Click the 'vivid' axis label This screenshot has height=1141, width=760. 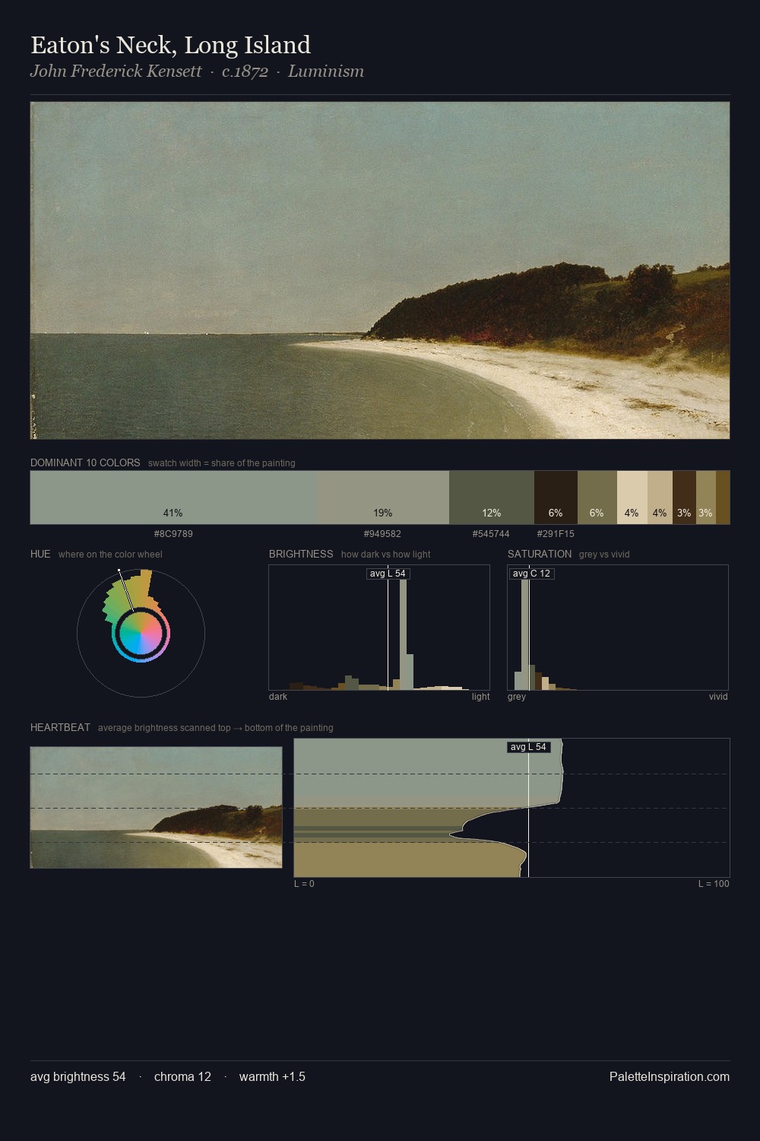718,697
